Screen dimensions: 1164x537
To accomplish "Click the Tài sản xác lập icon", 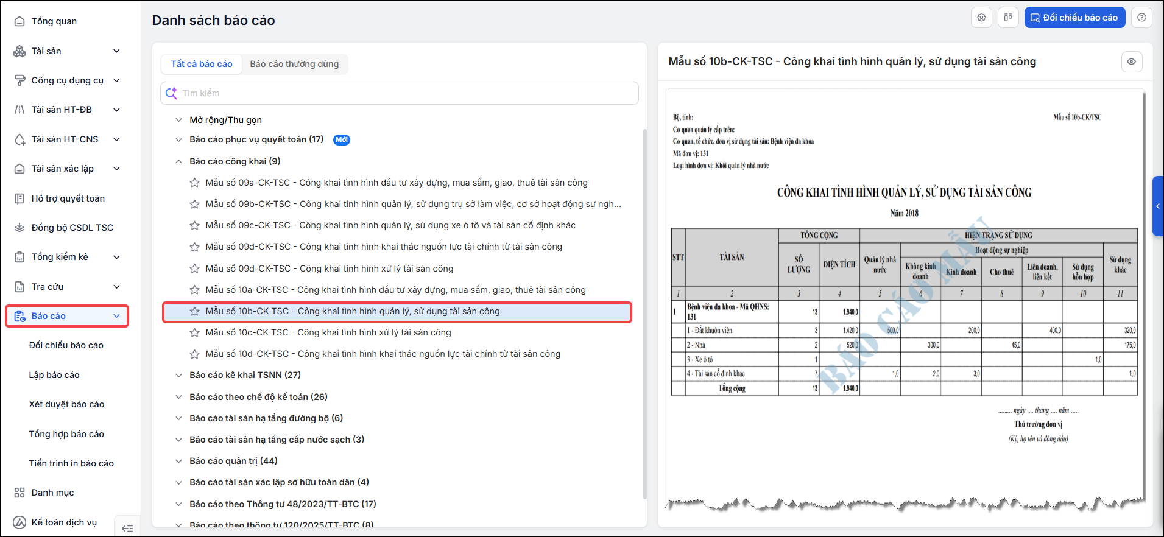I will point(19,169).
